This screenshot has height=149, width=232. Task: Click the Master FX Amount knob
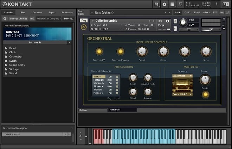[205, 80]
